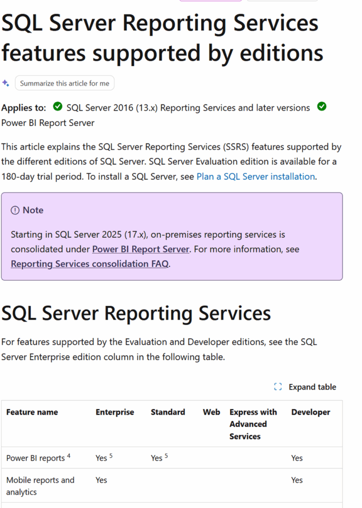Image resolution: width=362 pixels, height=508 pixels.
Task: Click the Feature name column header
Action: (32, 412)
